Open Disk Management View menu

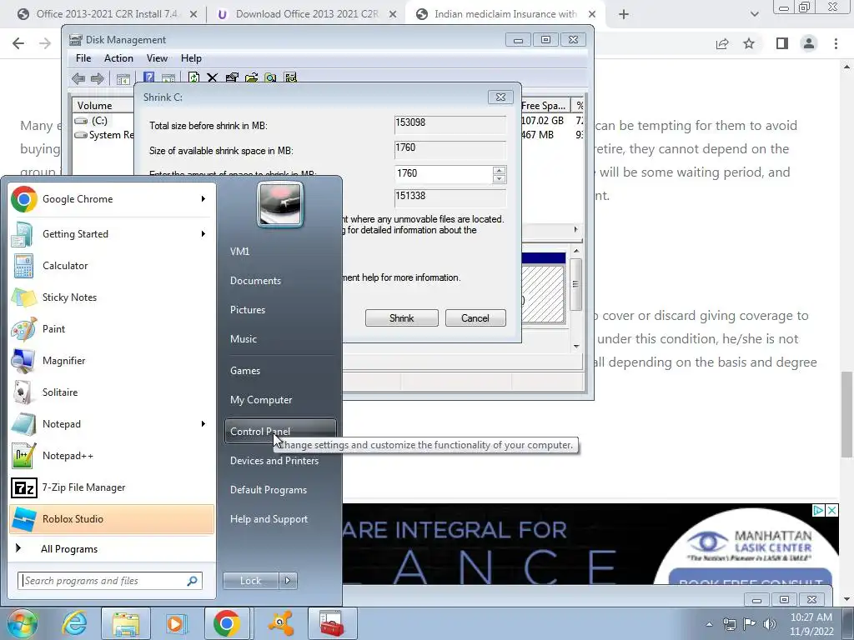157,58
